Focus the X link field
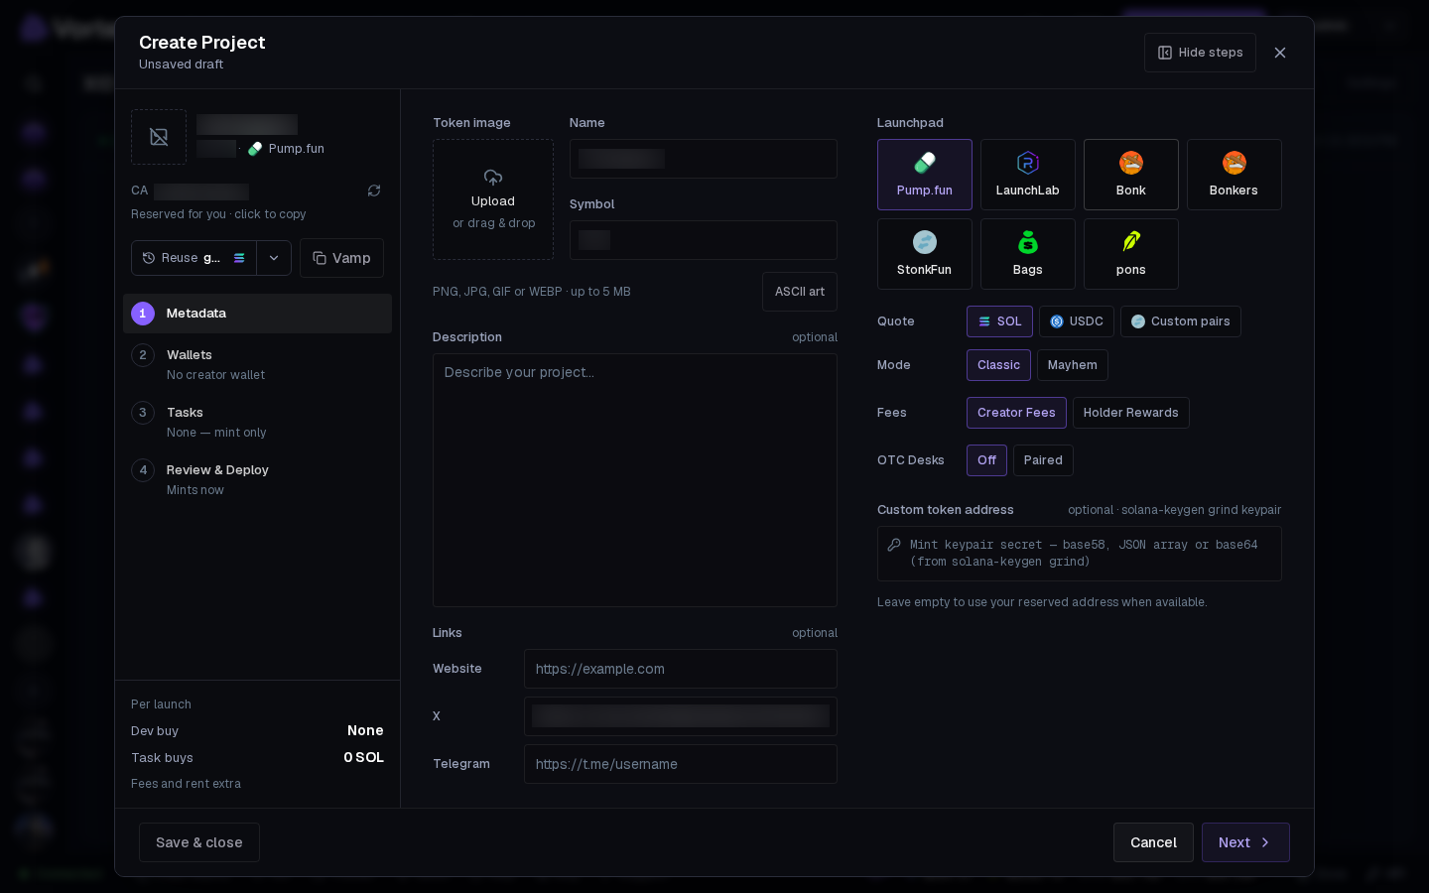1429x893 pixels. pyautogui.click(x=681, y=716)
